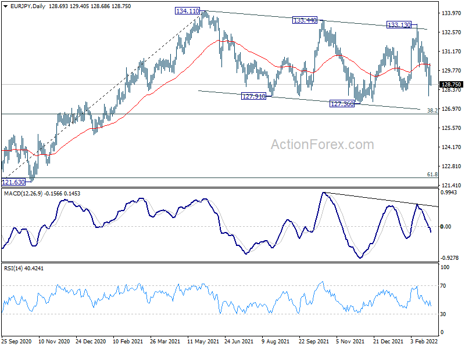Click the RSI 70 level label
The image size is (465, 348).
[x=443, y=286]
